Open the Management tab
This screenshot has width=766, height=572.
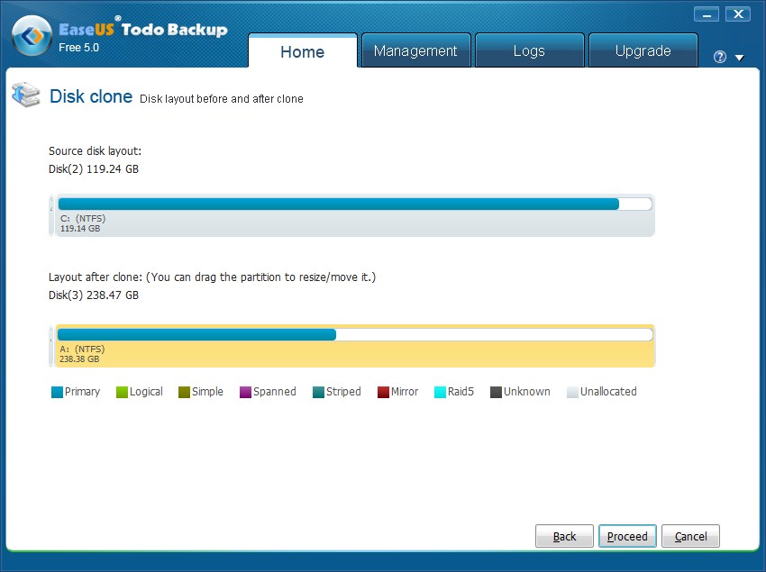click(x=415, y=51)
